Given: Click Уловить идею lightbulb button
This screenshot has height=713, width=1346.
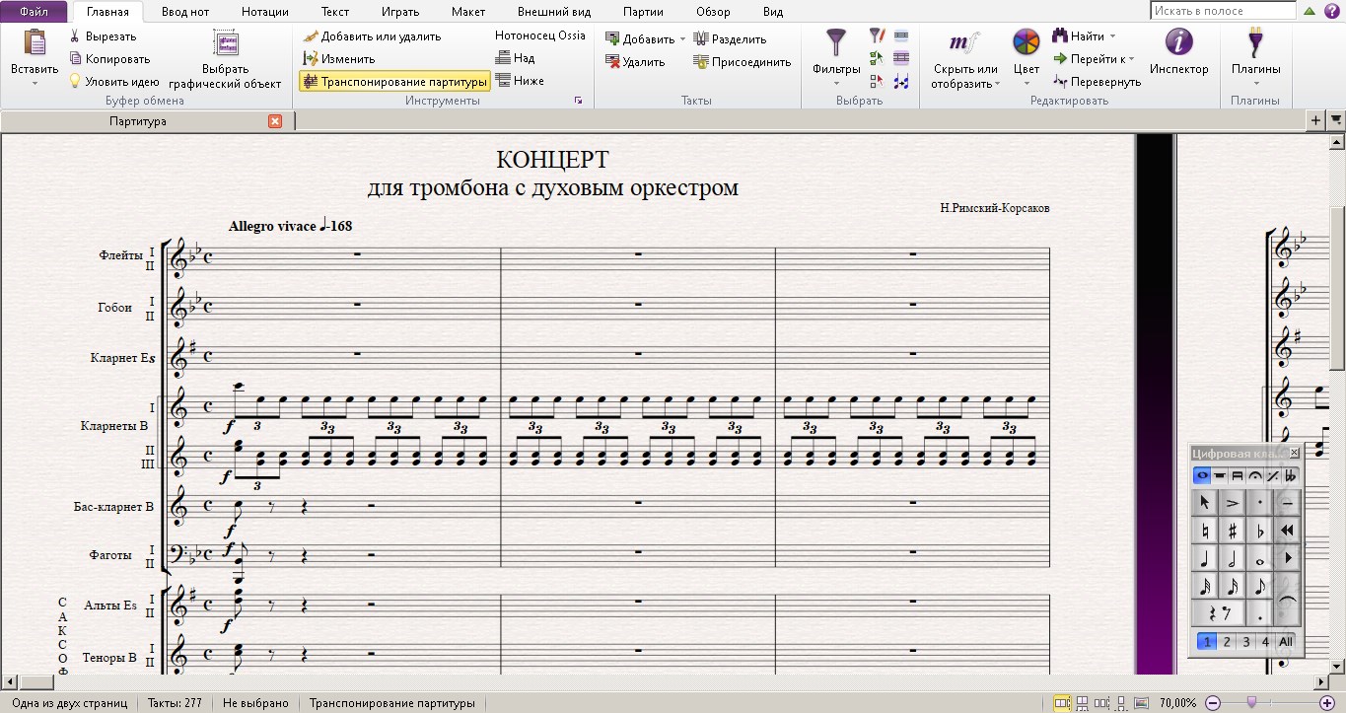Looking at the screenshot, I should click(113, 82).
